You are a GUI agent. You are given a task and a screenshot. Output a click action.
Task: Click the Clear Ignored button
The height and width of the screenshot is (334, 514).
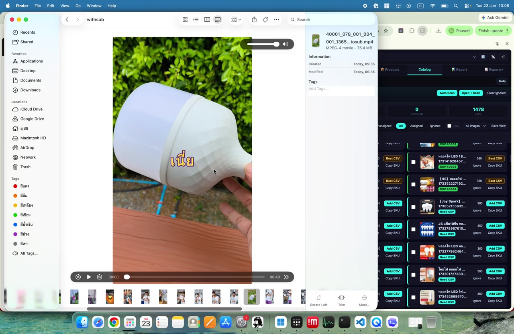[496, 93]
